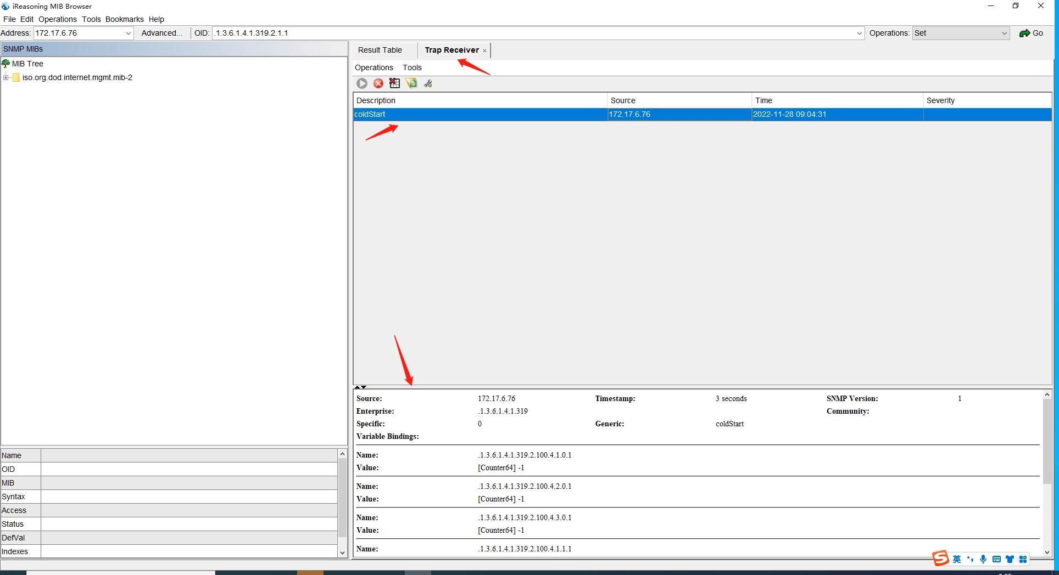Toggle the Sogou English/Chinese language mode

pos(957,559)
